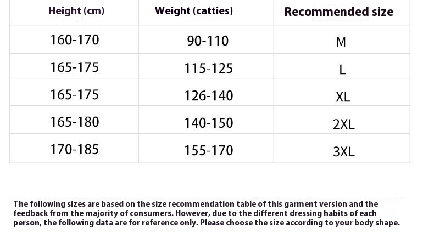Click the recommended size M cell
Viewport: 434px width, 249px height.
pyautogui.click(x=341, y=42)
